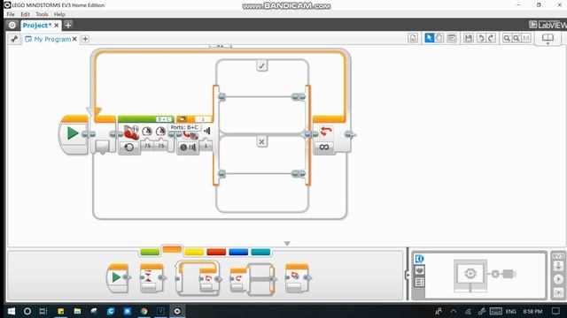Viewport: 567px width, 318px height.
Task: Open red Data Operations palette
Action: (x=216, y=252)
